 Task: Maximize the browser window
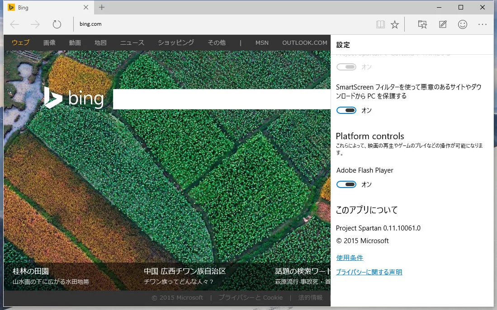(x=461, y=7)
